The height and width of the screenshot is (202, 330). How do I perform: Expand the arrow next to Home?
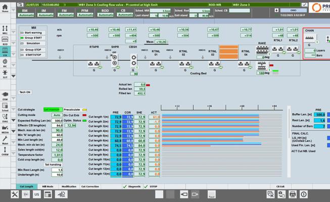coord(13,10)
